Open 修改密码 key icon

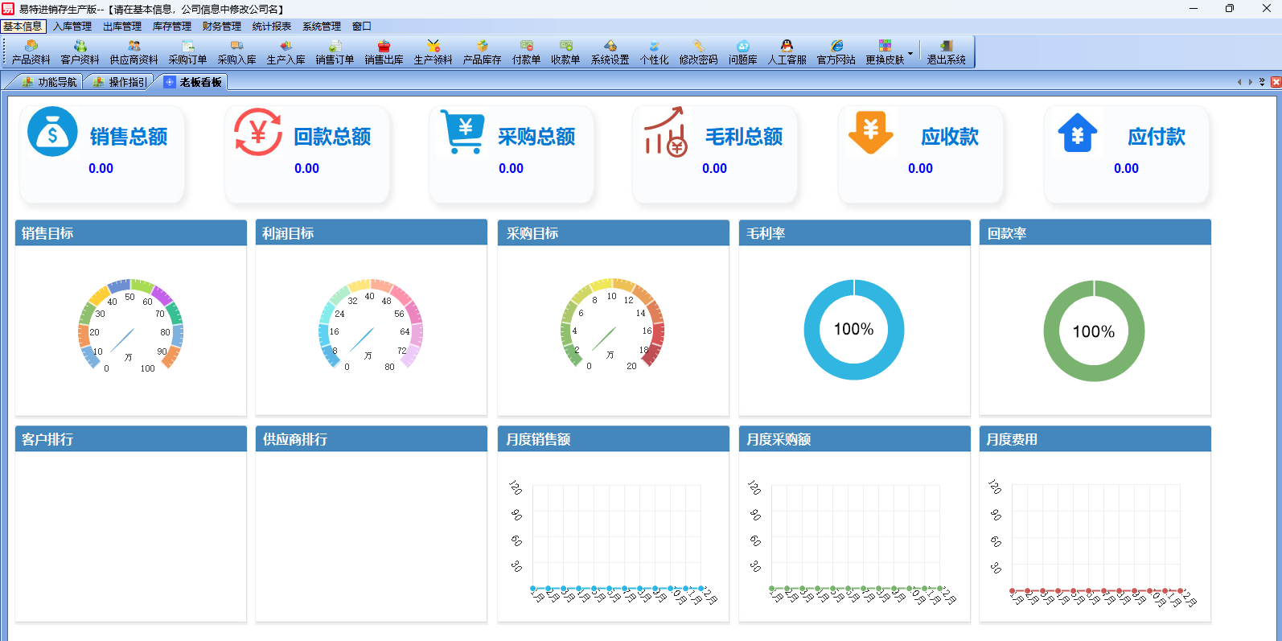pyautogui.click(x=698, y=52)
